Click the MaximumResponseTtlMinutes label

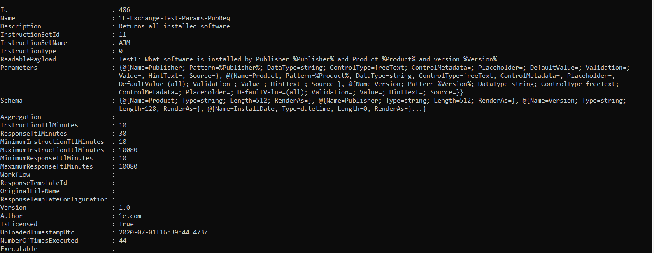coord(47,166)
